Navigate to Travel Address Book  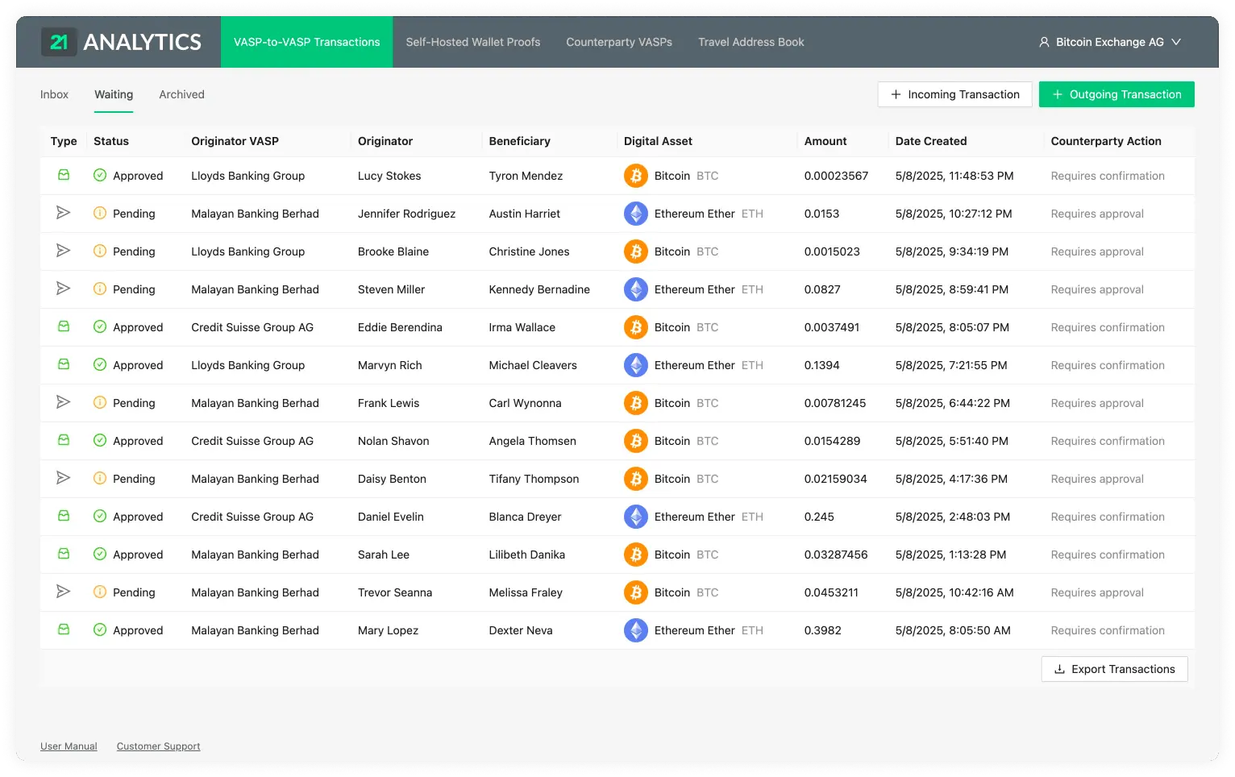(x=751, y=42)
